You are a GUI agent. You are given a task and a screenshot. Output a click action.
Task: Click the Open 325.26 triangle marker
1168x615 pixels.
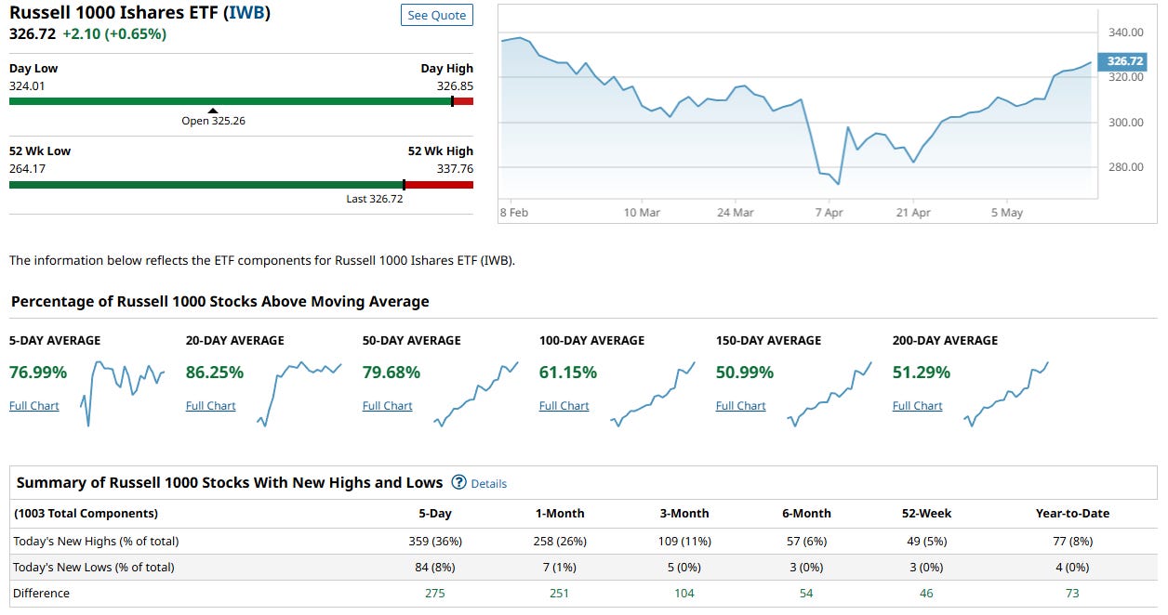[213, 111]
